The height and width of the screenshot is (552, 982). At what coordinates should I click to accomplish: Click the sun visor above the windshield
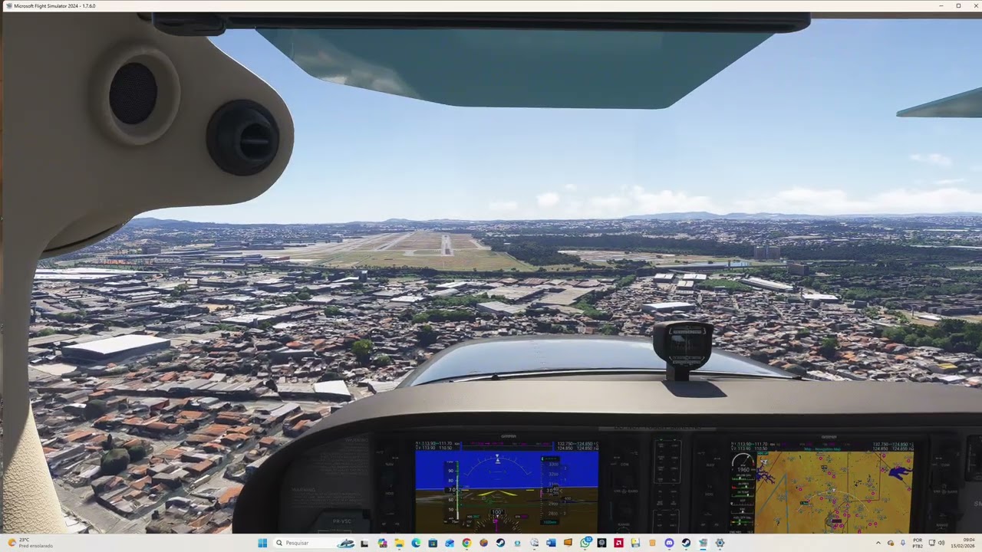(514, 67)
